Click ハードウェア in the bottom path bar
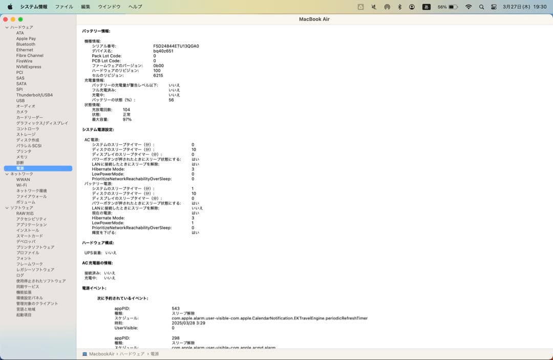The height and width of the screenshot is (360, 553). (x=132, y=354)
